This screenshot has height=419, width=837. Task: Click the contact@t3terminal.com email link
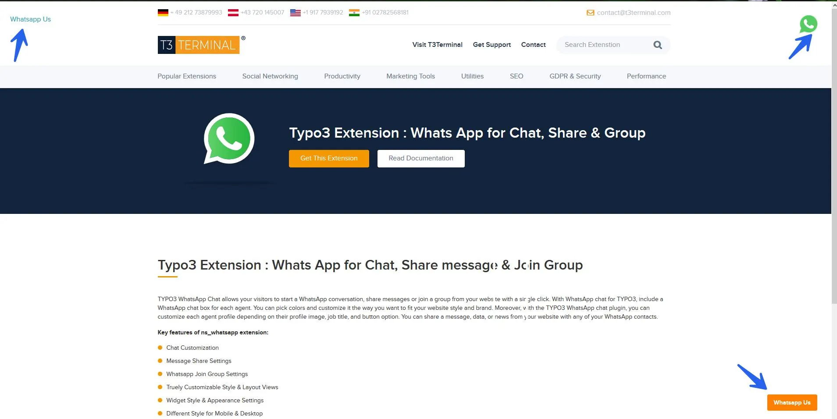tap(634, 13)
